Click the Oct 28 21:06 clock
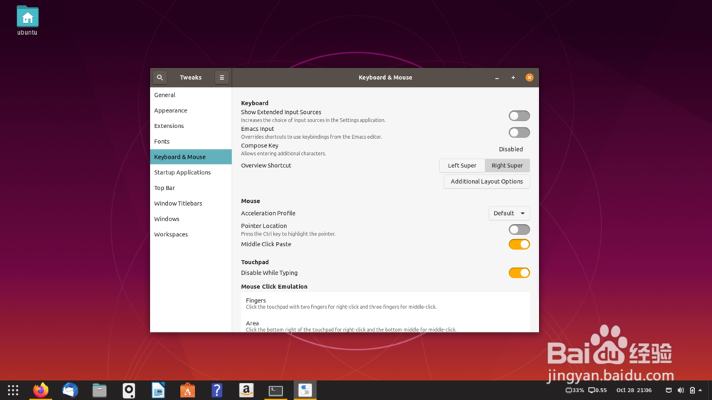Screen dimensions: 712x400 point(634,390)
